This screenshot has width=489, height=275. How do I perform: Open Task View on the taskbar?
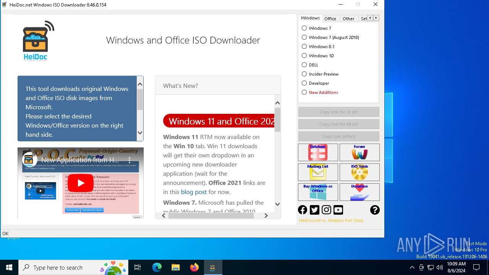pos(138,267)
